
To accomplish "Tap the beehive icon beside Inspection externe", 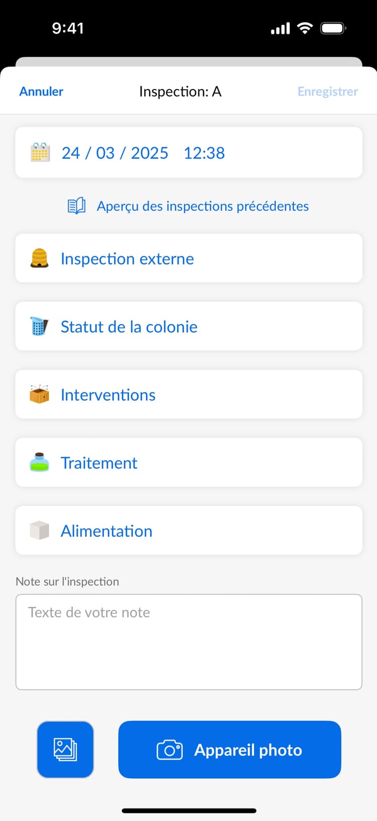I will (x=39, y=258).
